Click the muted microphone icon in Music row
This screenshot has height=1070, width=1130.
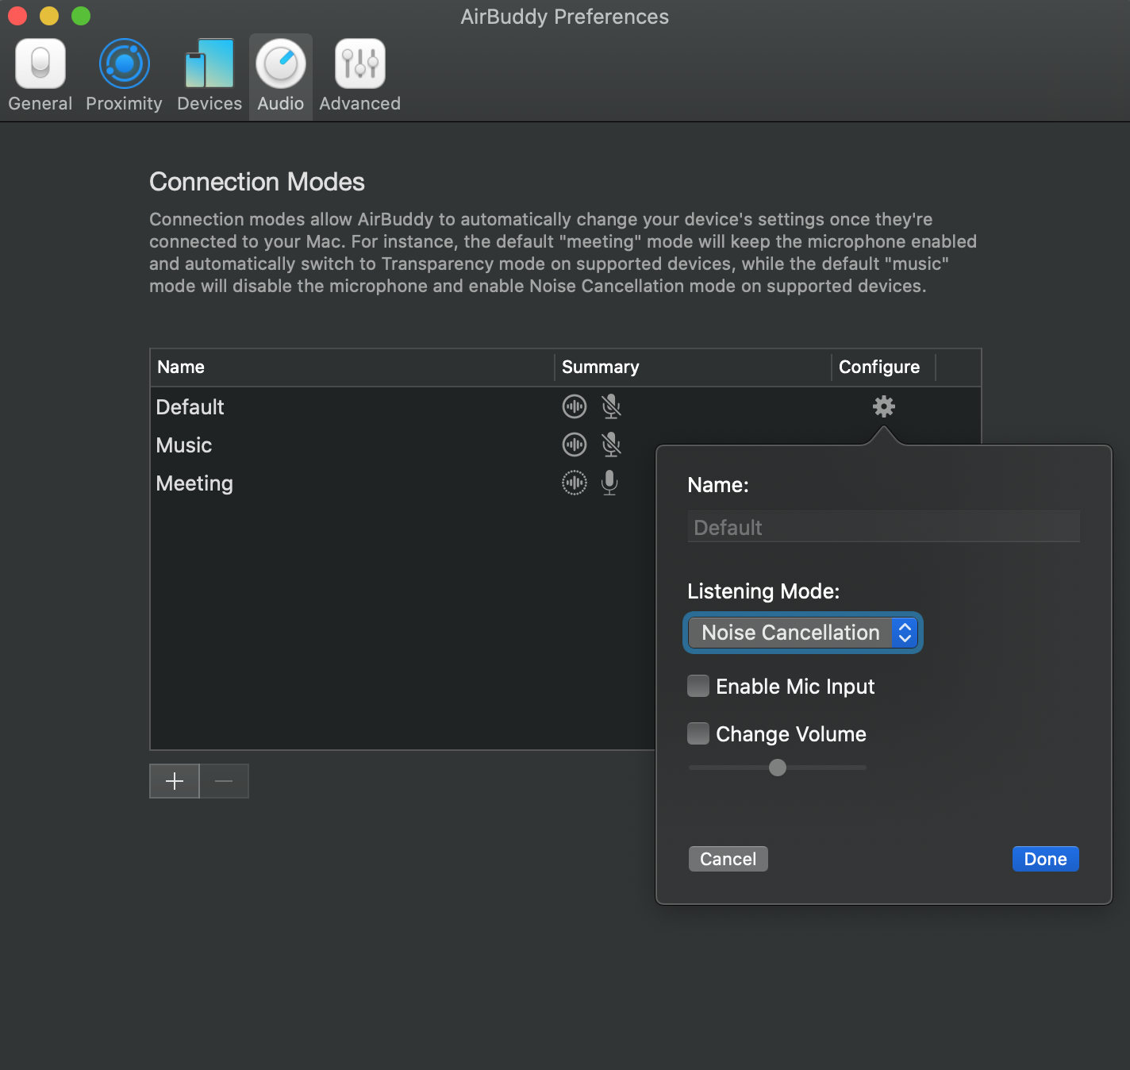pyautogui.click(x=610, y=445)
